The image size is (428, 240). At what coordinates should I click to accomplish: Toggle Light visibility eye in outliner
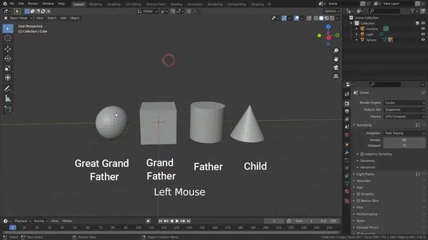coord(423,34)
